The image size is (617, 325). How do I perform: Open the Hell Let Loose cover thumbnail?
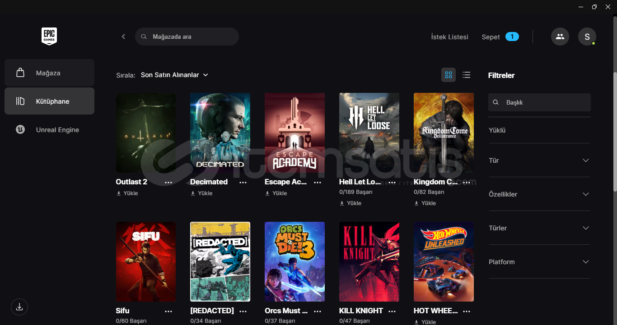(369, 133)
